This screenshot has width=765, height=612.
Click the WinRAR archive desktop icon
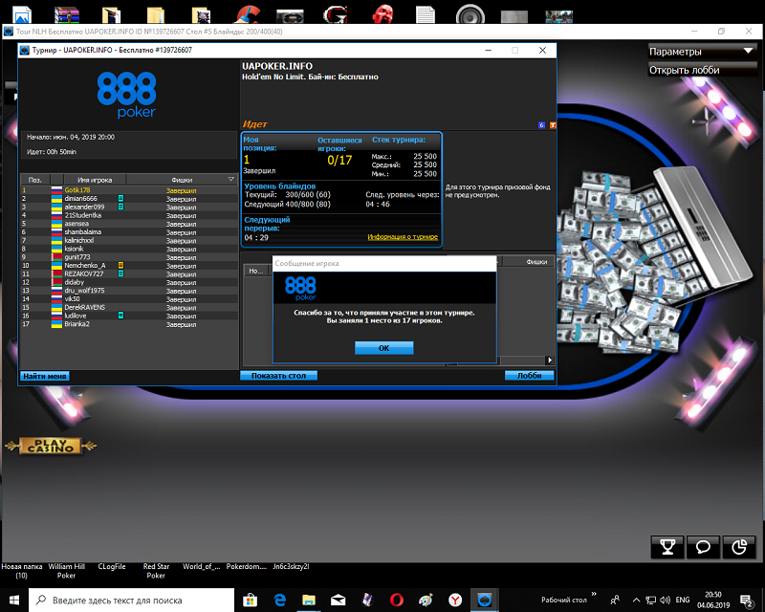tap(66, 14)
